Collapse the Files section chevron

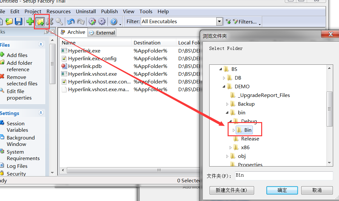click(x=41, y=44)
